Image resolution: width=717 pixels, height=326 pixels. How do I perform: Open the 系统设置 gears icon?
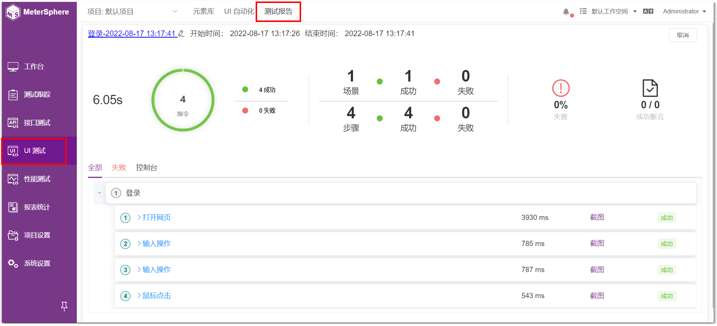click(13, 263)
